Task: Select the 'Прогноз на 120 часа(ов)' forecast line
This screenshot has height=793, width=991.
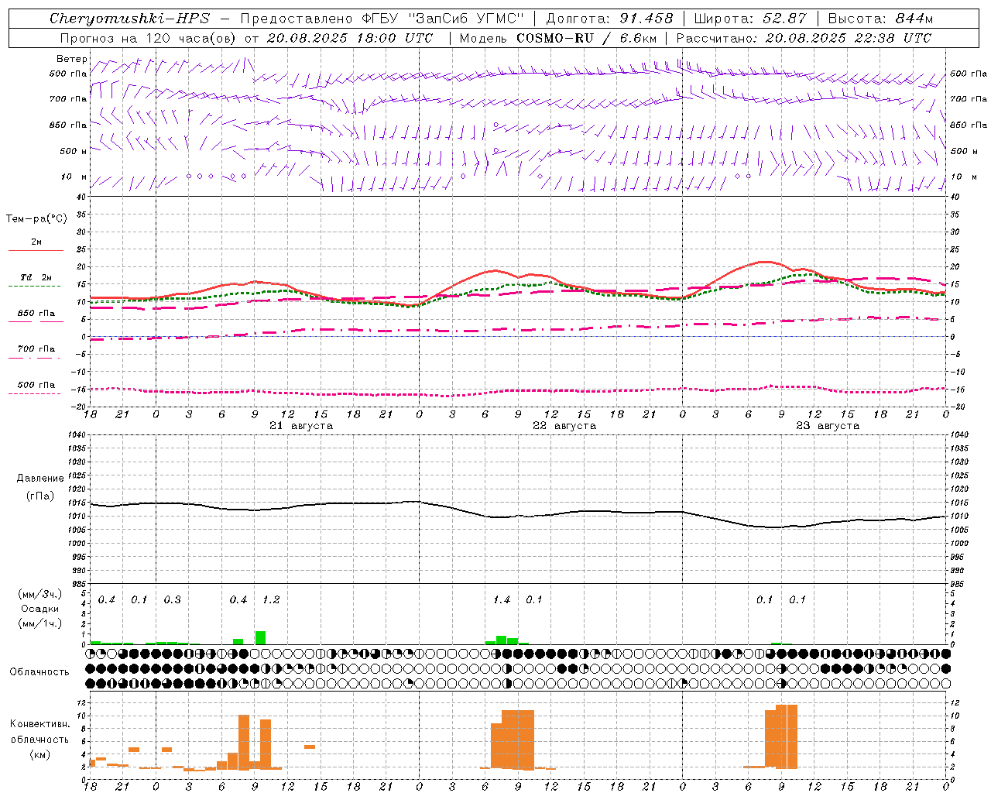Action: tap(246, 38)
